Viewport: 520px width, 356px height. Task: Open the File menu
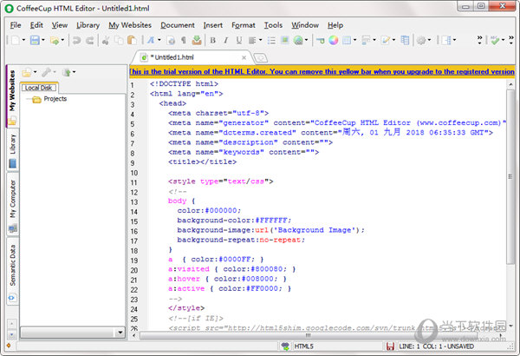coord(16,25)
